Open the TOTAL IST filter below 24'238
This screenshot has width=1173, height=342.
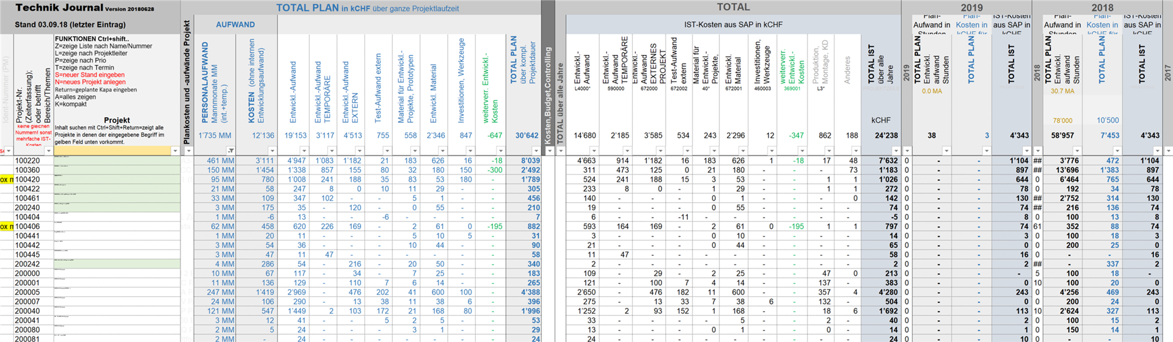pos(896,150)
